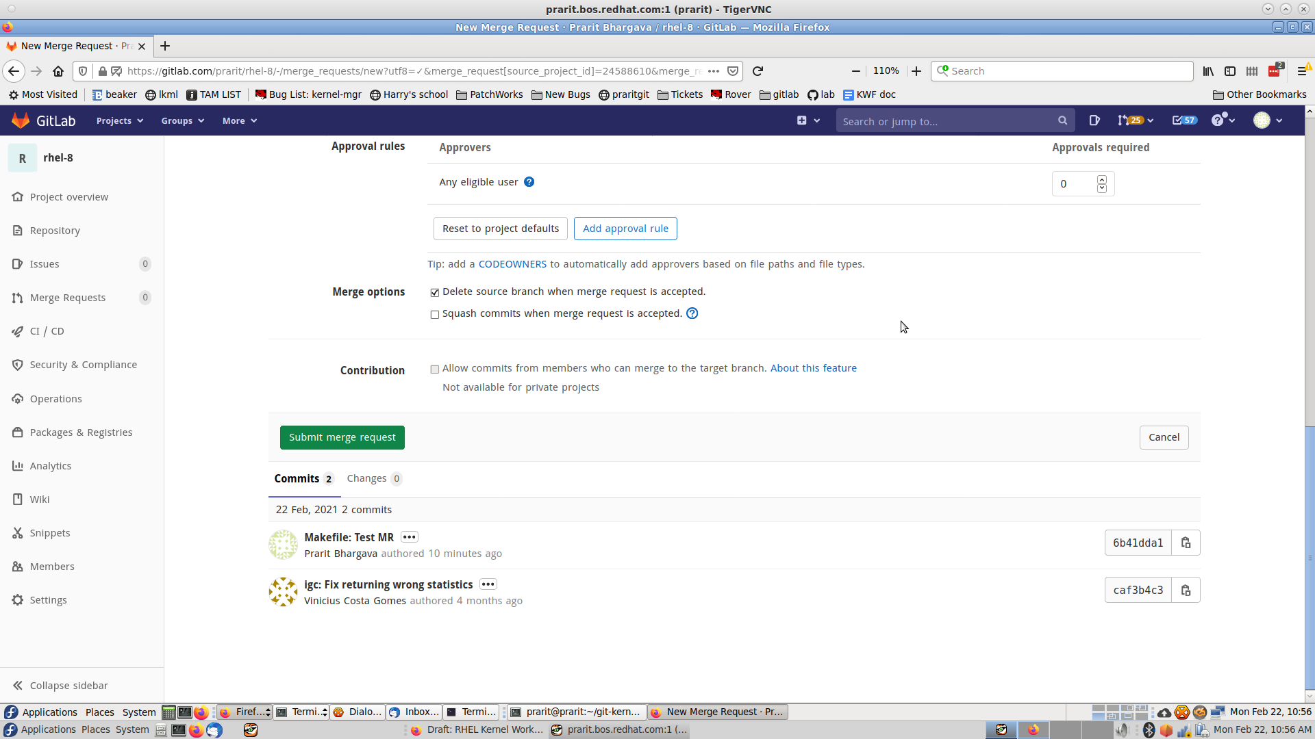Toggle Allow commits from members checkbox
This screenshot has height=739, width=1315.
(x=434, y=369)
